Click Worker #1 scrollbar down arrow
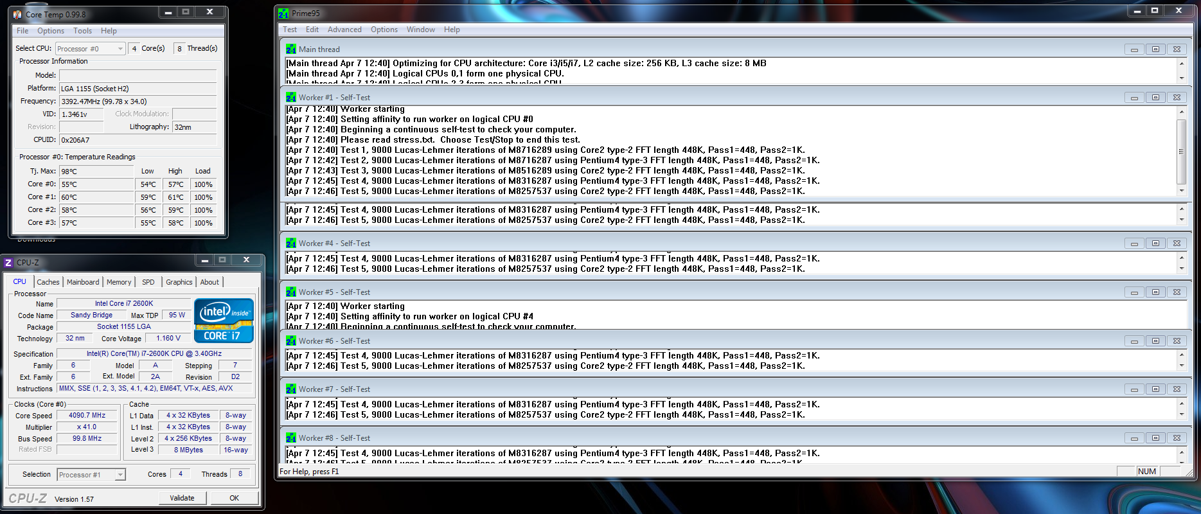Viewport: 1201px width, 514px height. [x=1181, y=191]
